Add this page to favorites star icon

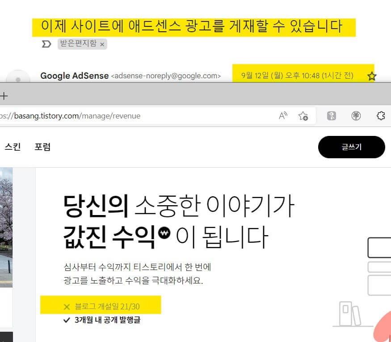pyautogui.click(x=303, y=116)
